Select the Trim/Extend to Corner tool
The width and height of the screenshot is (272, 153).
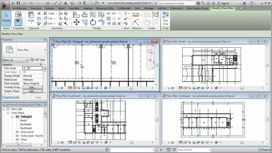101,23
